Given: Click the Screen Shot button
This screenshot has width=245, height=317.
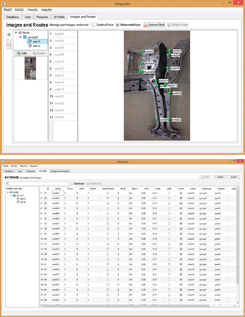Looking at the screenshot, I should [x=154, y=25].
